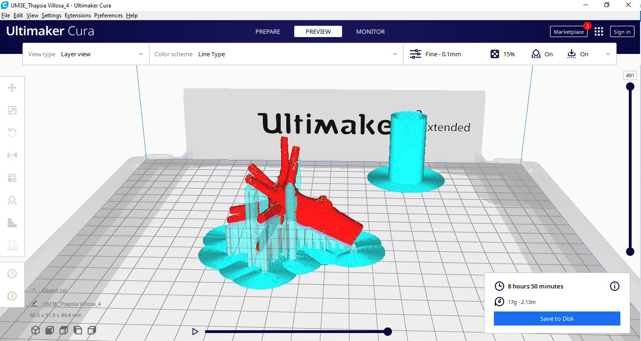
Task: Open the Color scheme Line Type dropdown
Action: (276, 54)
